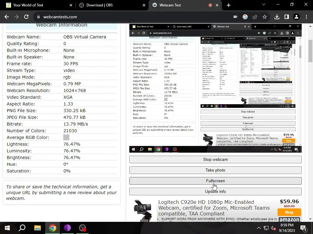313x234 pixels.
Task: Click the 'Saturation:' label
Action: pyautogui.click(x=19, y=171)
